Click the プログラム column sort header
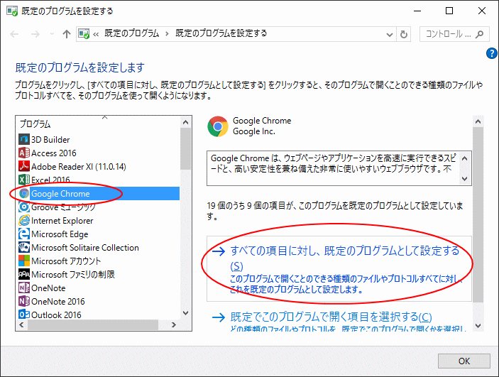Viewport: 499px width, 377px height. [x=99, y=124]
